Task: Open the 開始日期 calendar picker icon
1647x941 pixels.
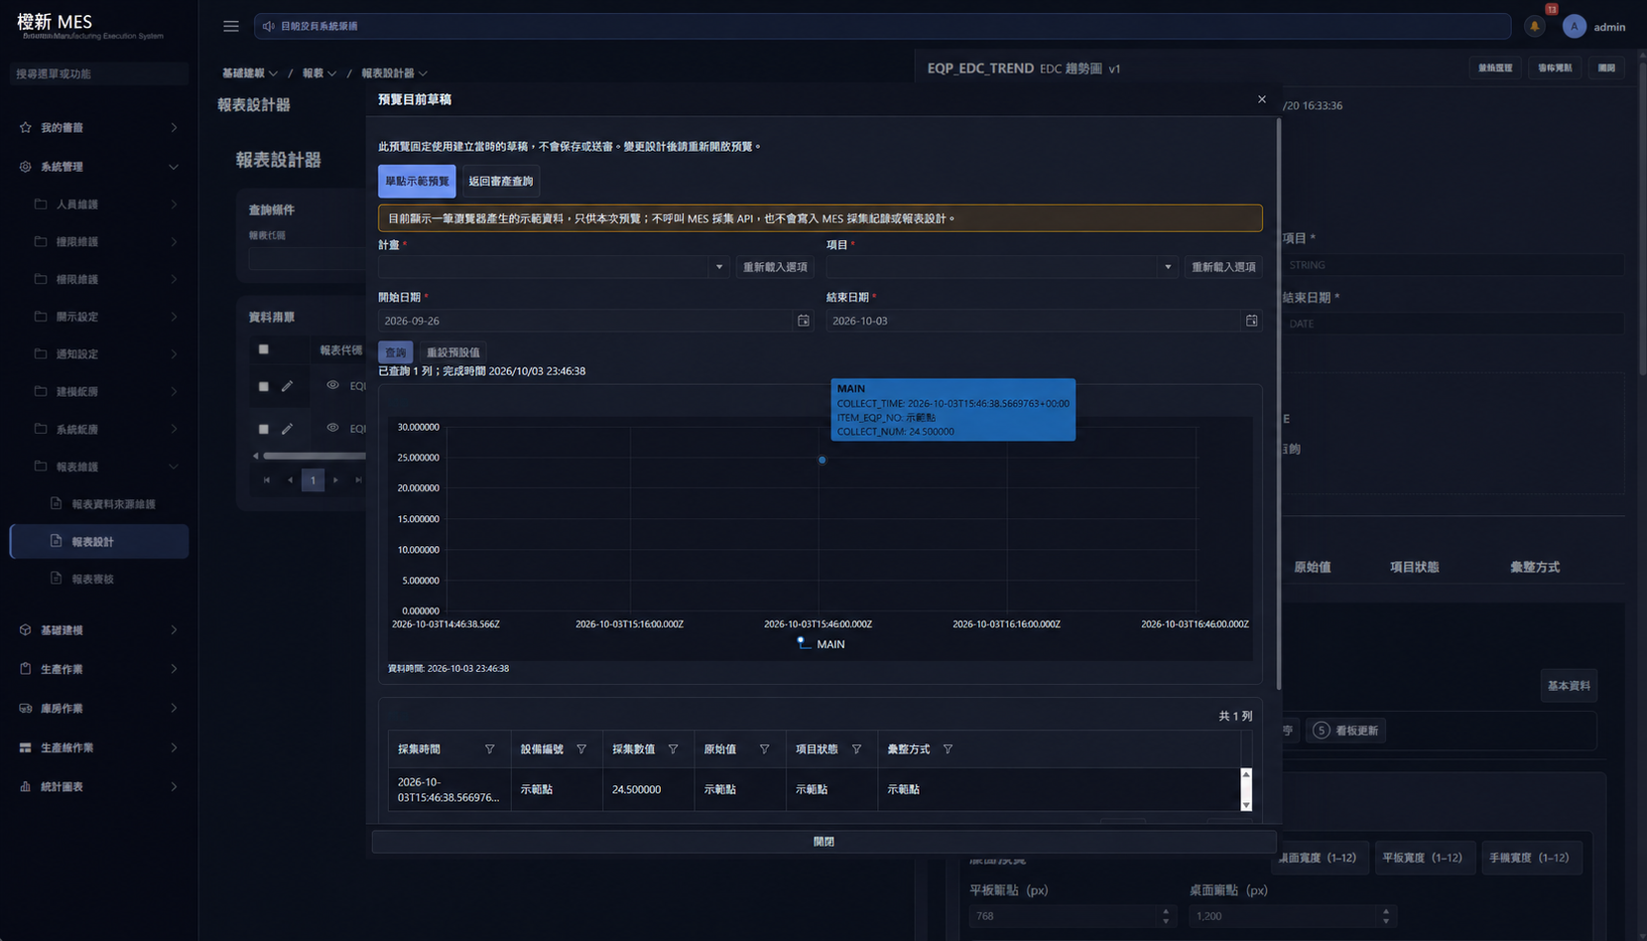Action: pyautogui.click(x=804, y=321)
